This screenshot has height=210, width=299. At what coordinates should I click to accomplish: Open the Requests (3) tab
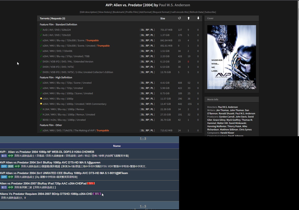click(x=58, y=18)
